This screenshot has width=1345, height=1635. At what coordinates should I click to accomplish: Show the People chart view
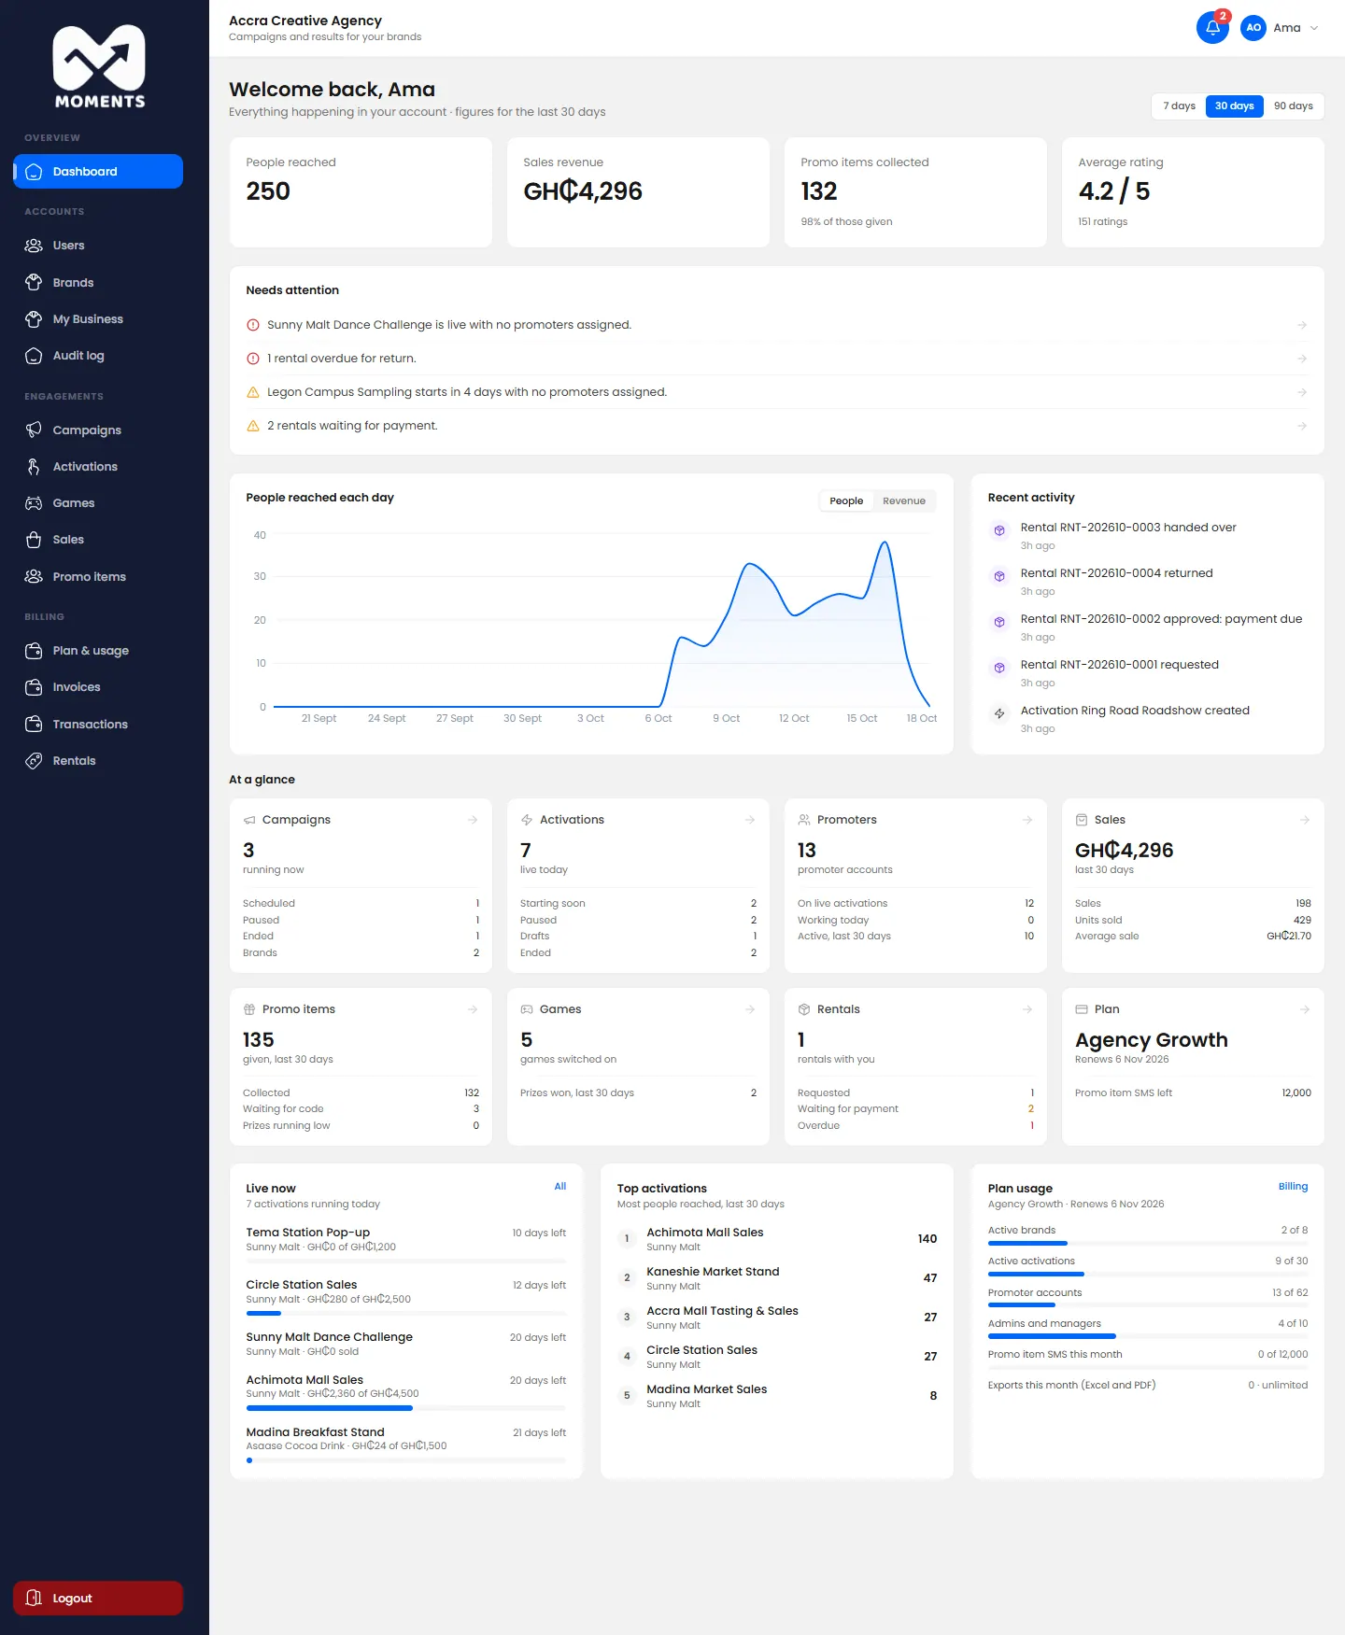(x=846, y=501)
